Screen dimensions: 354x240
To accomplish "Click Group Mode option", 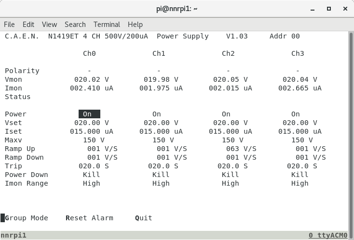I will [x=27, y=218].
